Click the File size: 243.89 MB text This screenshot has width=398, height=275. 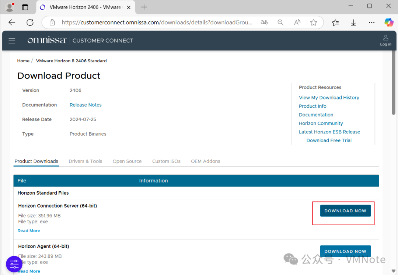coord(40,256)
